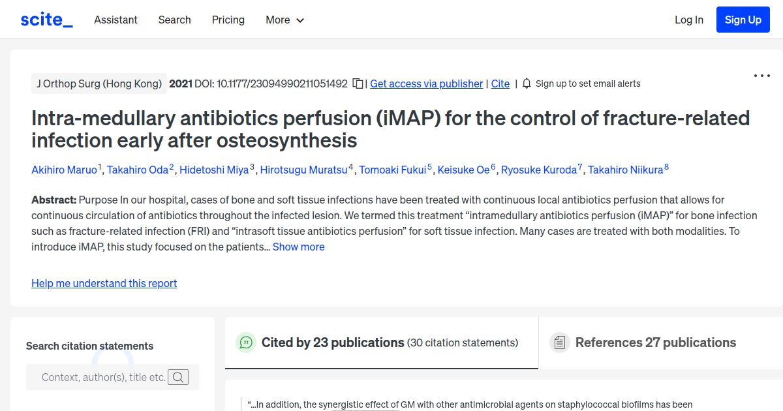The height and width of the screenshot is (411, 783).
Task: Copy the DOI using the copy icon
Action: tap(357, 84)
